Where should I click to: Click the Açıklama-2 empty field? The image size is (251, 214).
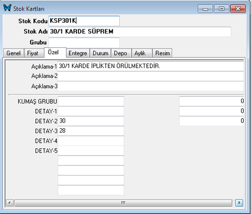[x=151, y=76]
